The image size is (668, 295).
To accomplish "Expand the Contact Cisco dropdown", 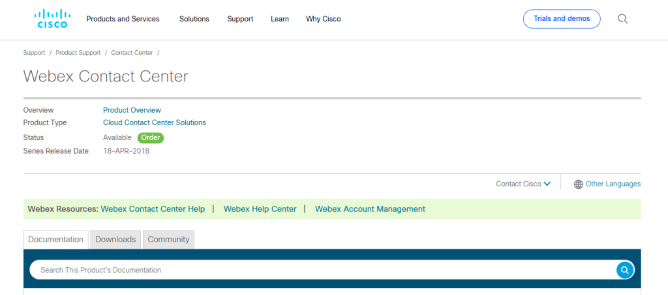I will [x=523, y=184].
